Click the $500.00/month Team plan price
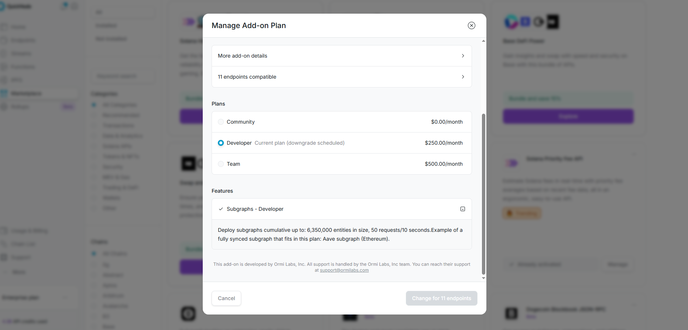Image resolution: width=688 pixels, height=330 pixels. pyautogui.click(x=444, y=164)
